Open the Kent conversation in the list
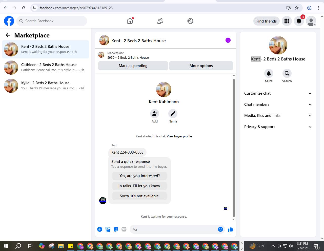This screenshot has height=251, width=324. (x=46, y=49)
